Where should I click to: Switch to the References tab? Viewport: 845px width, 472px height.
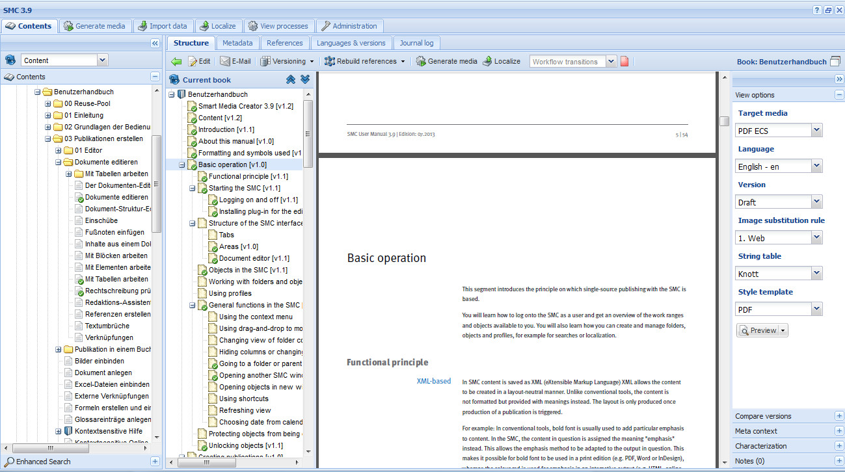click(x=285, y=43)
